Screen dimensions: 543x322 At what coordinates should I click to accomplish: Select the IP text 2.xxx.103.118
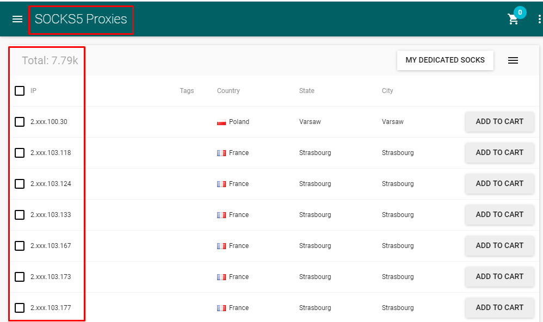click(x=51, y=153)
